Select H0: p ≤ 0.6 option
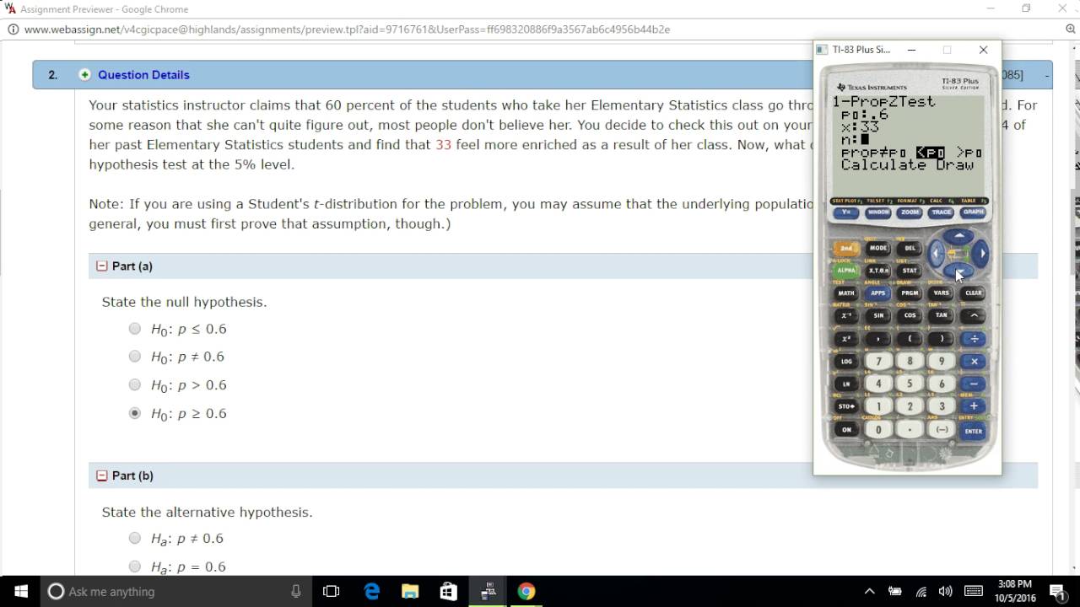The width and height of the screenshot is (1080, 607). pos(135,329)
